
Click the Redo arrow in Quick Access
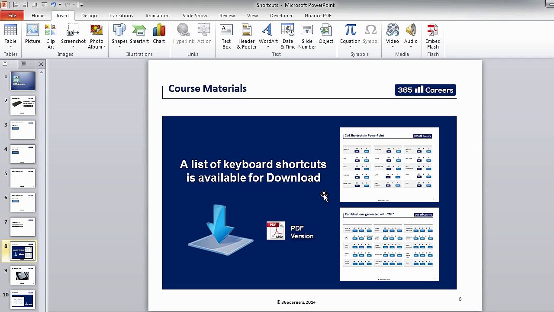tap(67, 5)
